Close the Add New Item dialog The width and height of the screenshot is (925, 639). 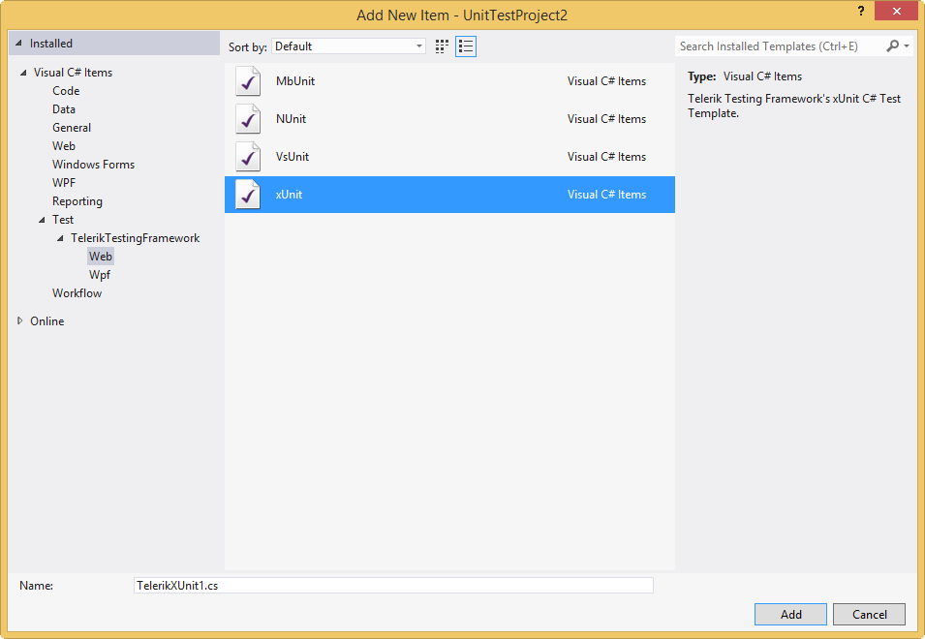[x=897, y=11]
